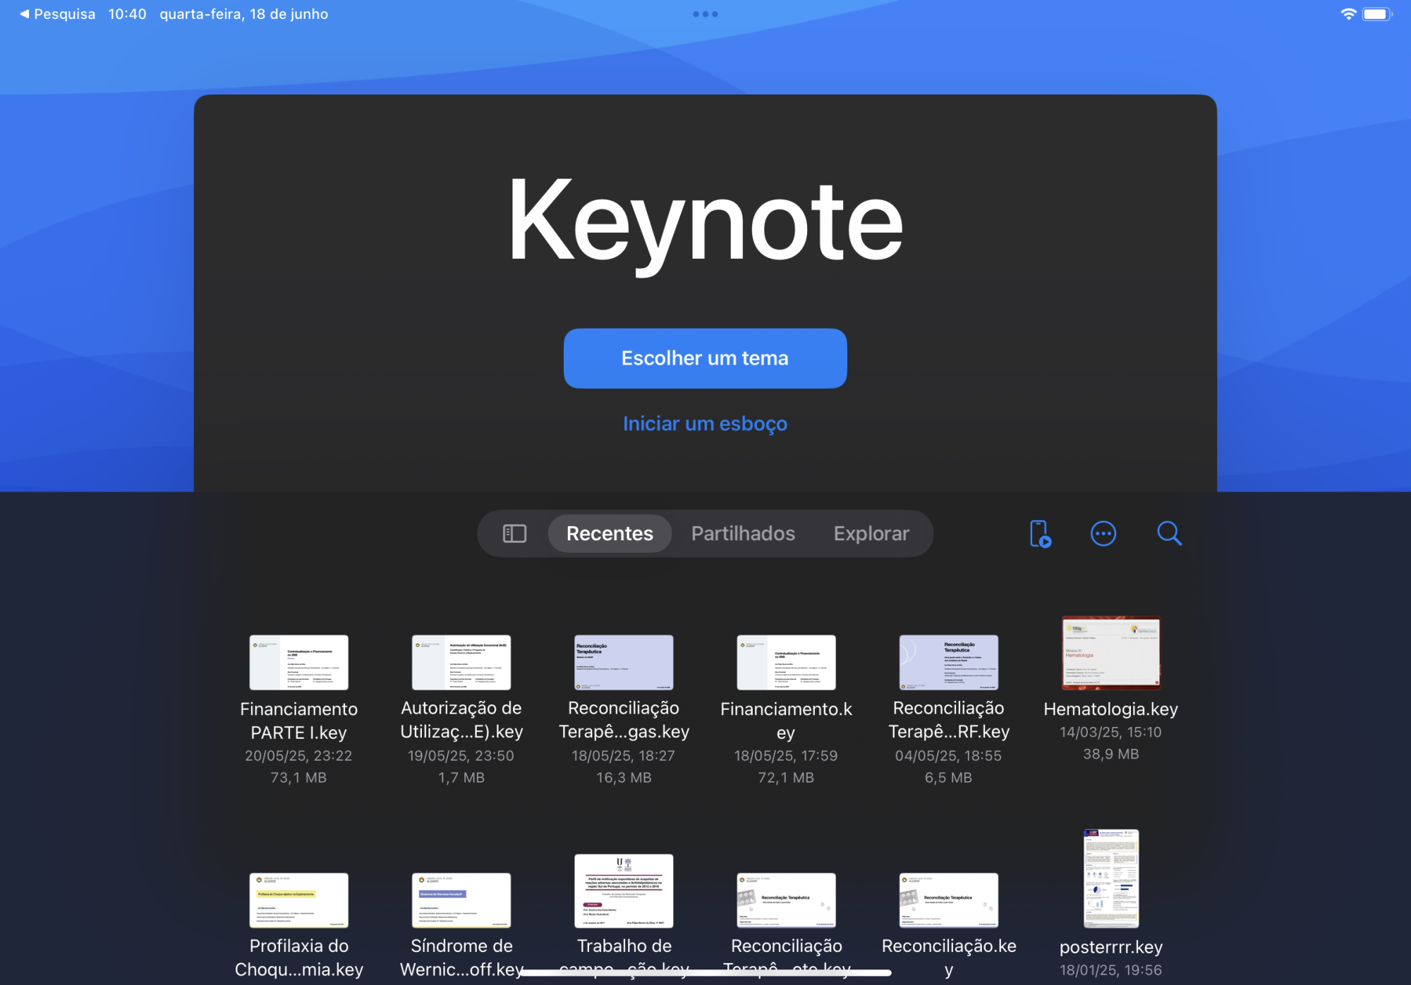Tap the home indicator bar
The height and width of the screenshot is (985, 1411).
705,973
